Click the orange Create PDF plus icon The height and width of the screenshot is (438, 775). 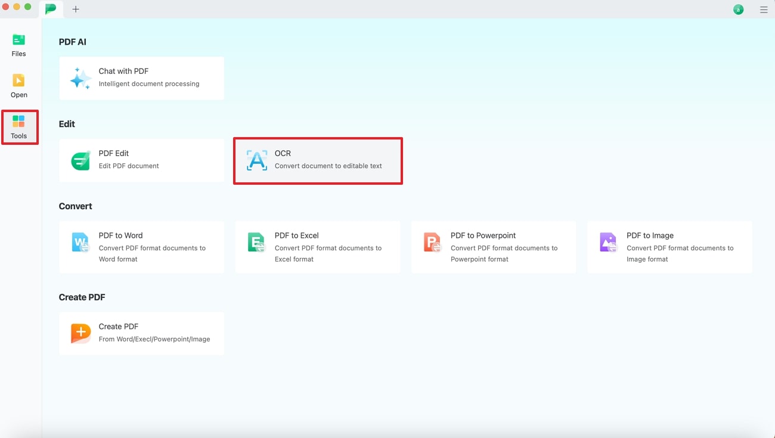point(80,333)
